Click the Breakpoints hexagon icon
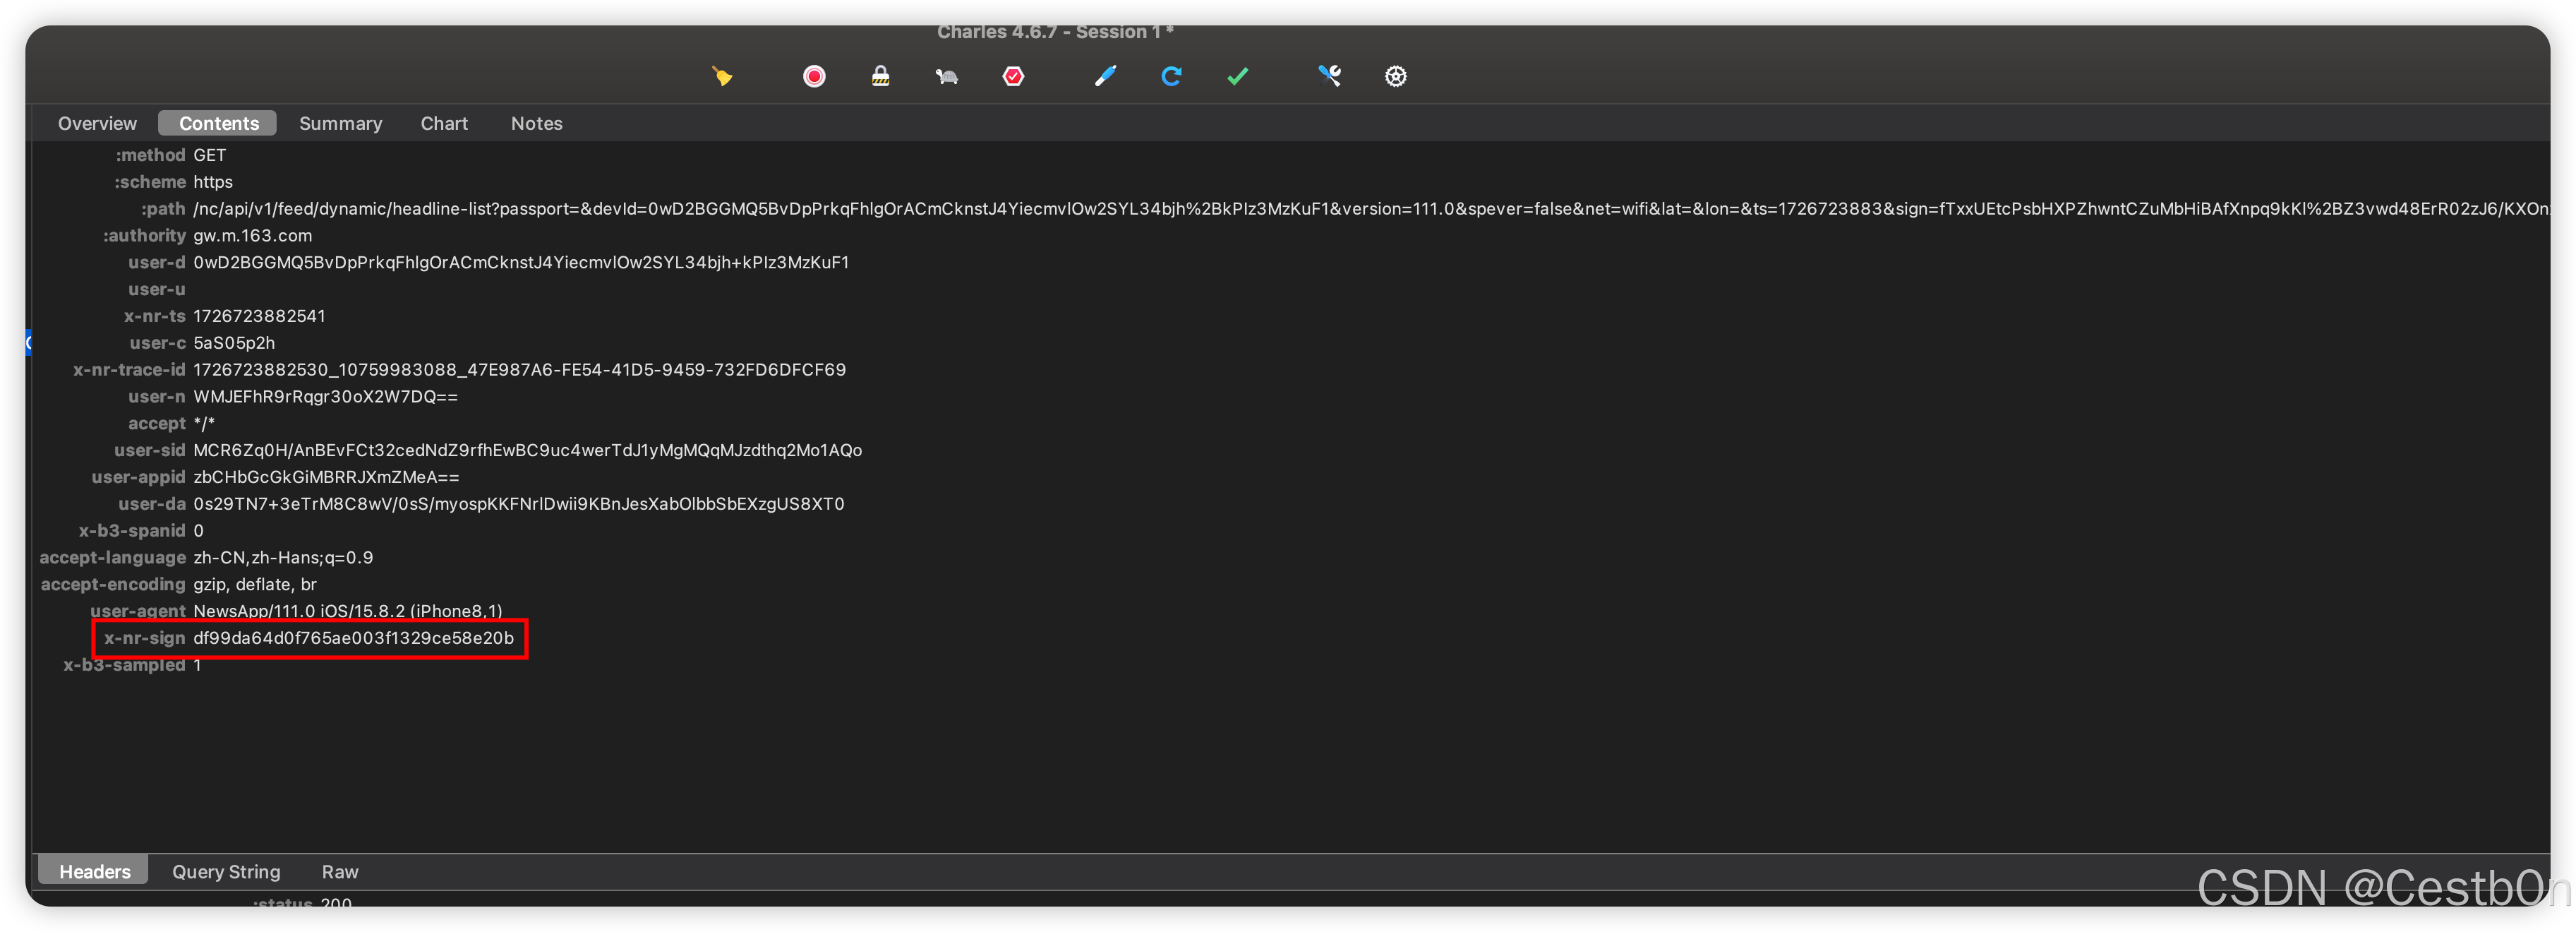This screenshot has width=2576, height=932. tap(1013, 76)
